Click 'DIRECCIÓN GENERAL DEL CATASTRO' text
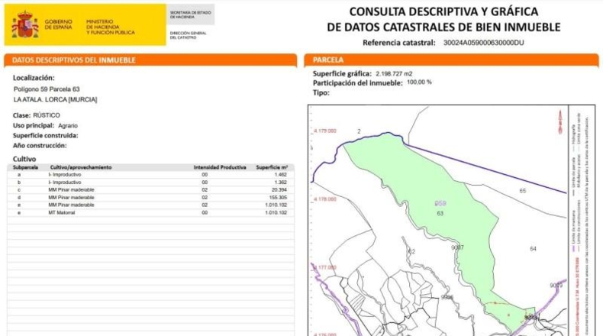Screen dimensions: 603x336 [188, 35]
